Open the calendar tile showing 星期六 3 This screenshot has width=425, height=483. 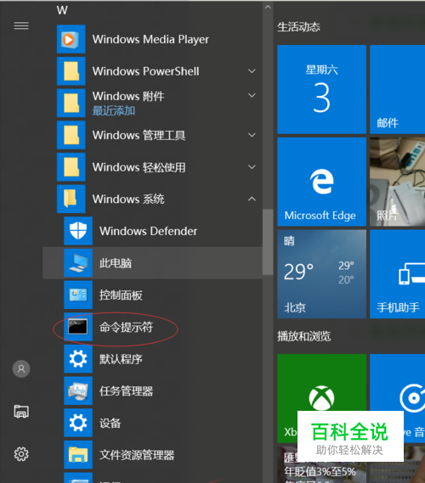coord(321,89)
